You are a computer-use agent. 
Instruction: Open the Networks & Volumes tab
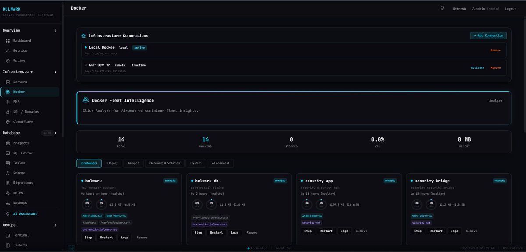(x=165, y=163)
